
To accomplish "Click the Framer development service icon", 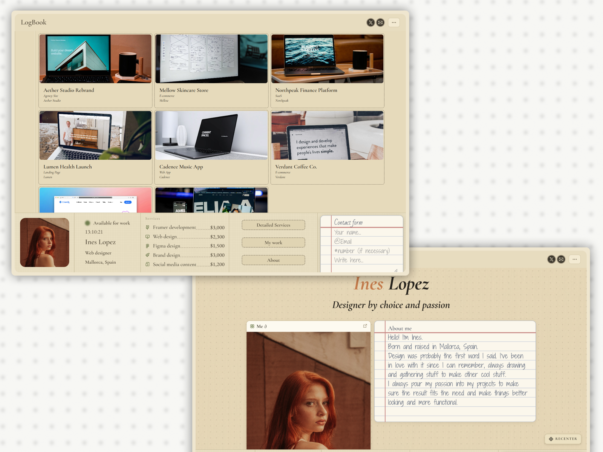I will (148, 228).
